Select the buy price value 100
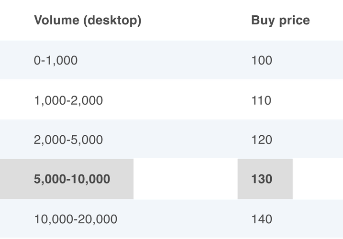Image resolution: width=343 pixels, height=239 pixels. (261, 60)
